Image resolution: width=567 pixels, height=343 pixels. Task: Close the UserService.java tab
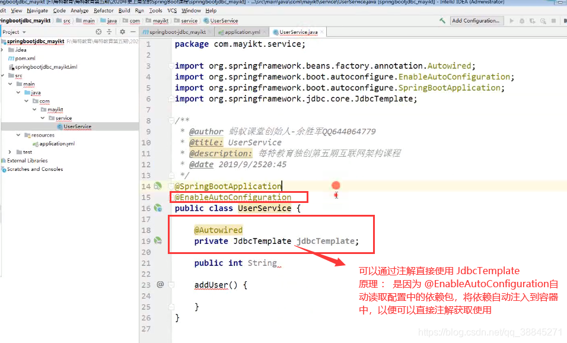tap(322, 32)
